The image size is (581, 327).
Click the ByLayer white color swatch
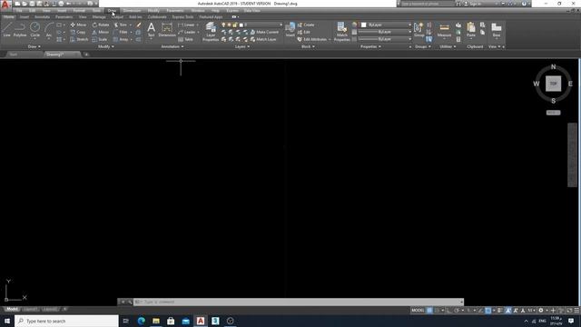pos(363,25)
